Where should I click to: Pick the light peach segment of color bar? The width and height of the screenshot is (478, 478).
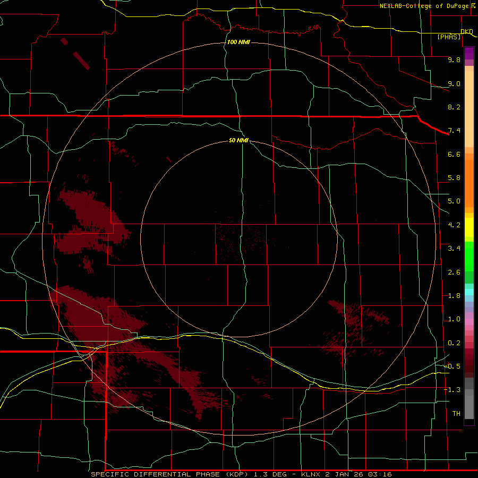pyautogui.click(x=469, y=109)
